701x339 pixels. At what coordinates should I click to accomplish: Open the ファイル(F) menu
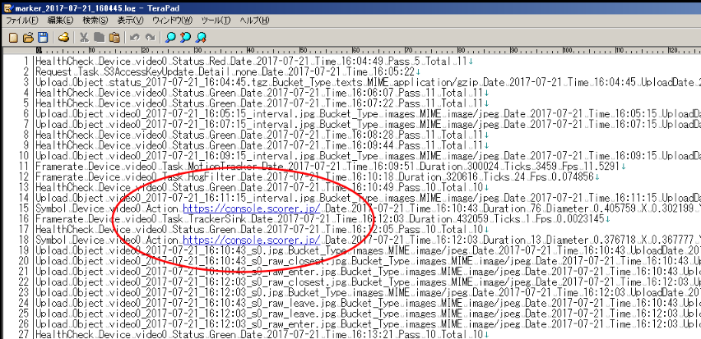click(x=21, y=21)
